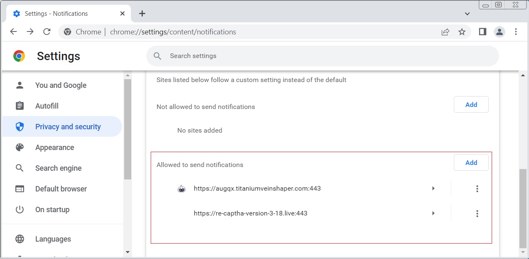
Task: Go back to the previous page
Action: point(13,32)
